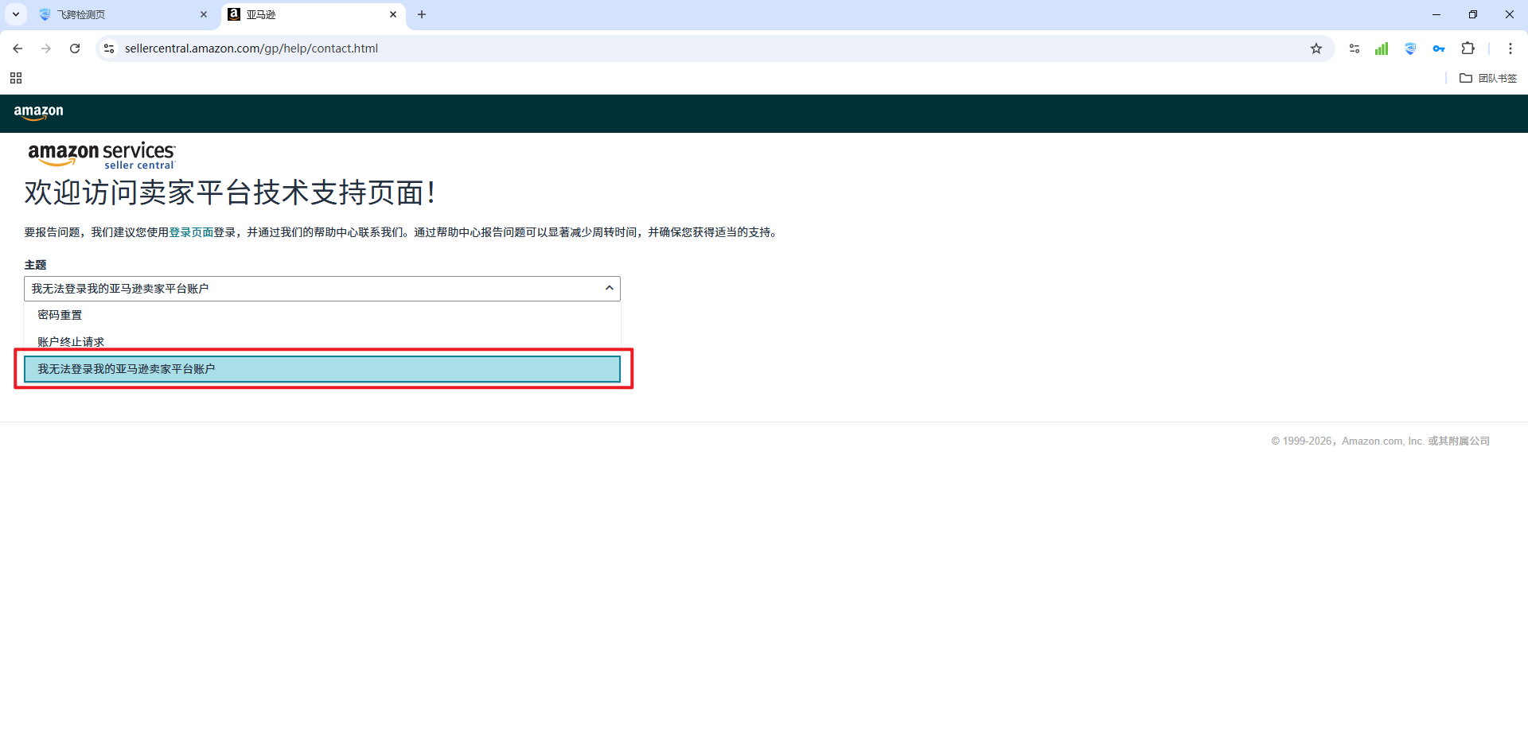Open the 团队书签 bookmarks folder

point(1488,78)
